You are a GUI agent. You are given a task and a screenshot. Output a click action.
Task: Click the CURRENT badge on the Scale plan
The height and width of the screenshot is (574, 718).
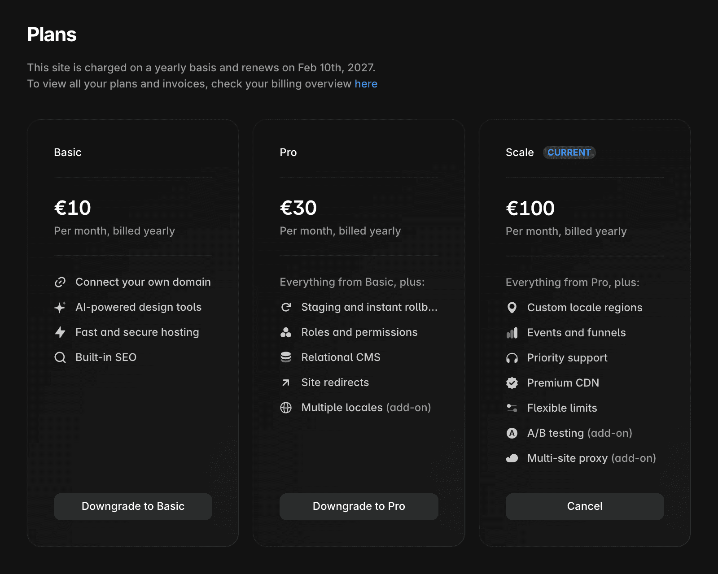569,152
